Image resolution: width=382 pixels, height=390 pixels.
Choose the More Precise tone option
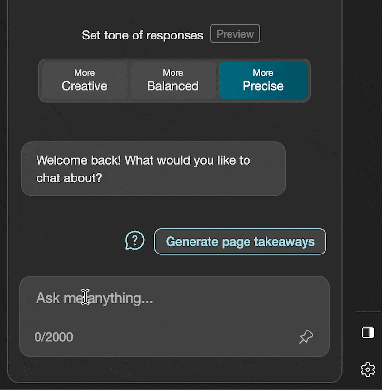tap(263, 80)
